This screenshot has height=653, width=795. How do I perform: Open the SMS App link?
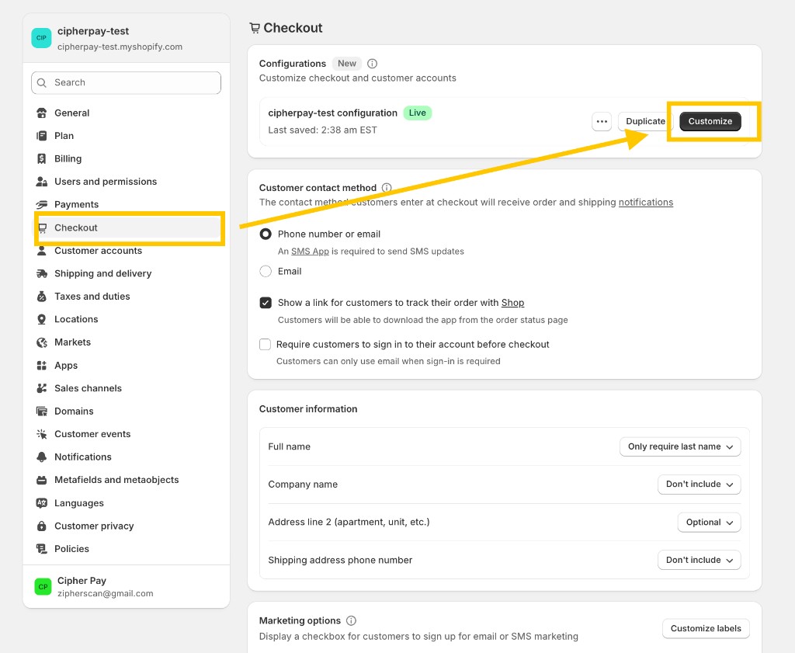(x=310, y=252)
